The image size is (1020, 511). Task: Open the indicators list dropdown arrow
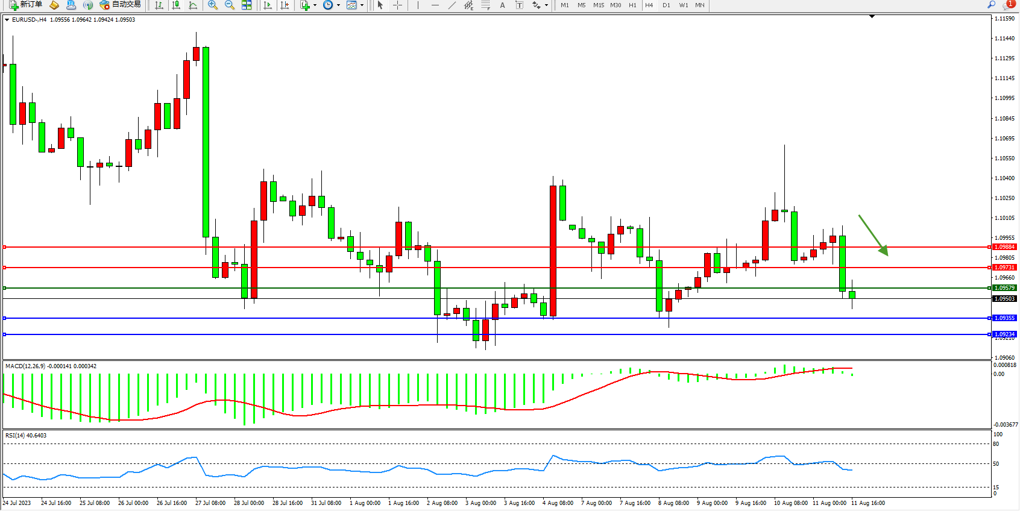coord(315,5)
